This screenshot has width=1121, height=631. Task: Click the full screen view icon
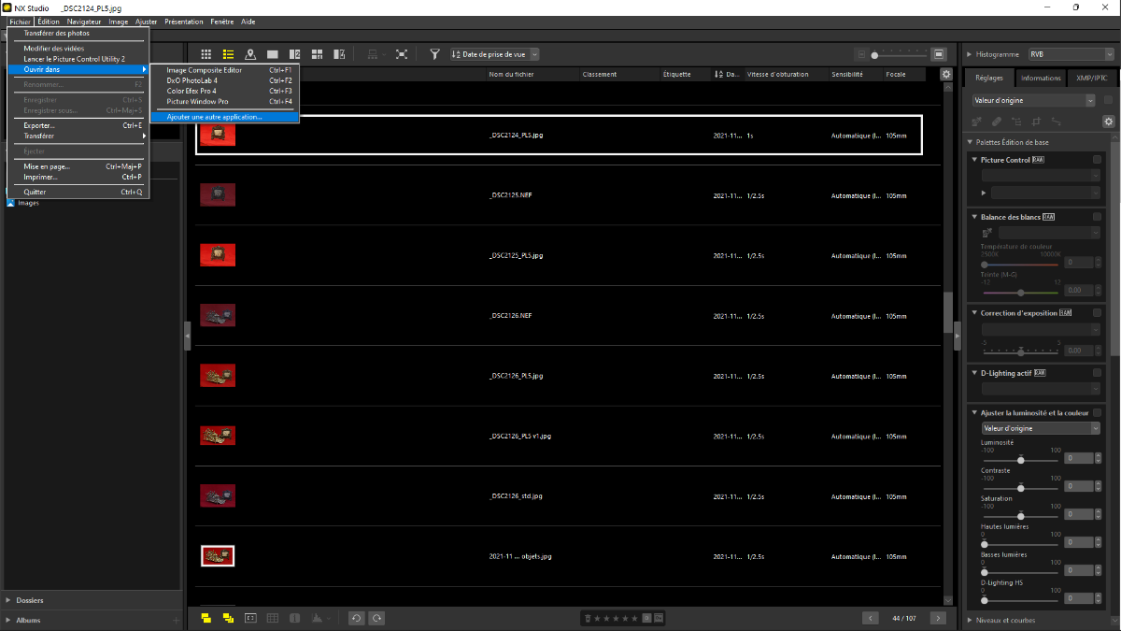pos(402,54)
